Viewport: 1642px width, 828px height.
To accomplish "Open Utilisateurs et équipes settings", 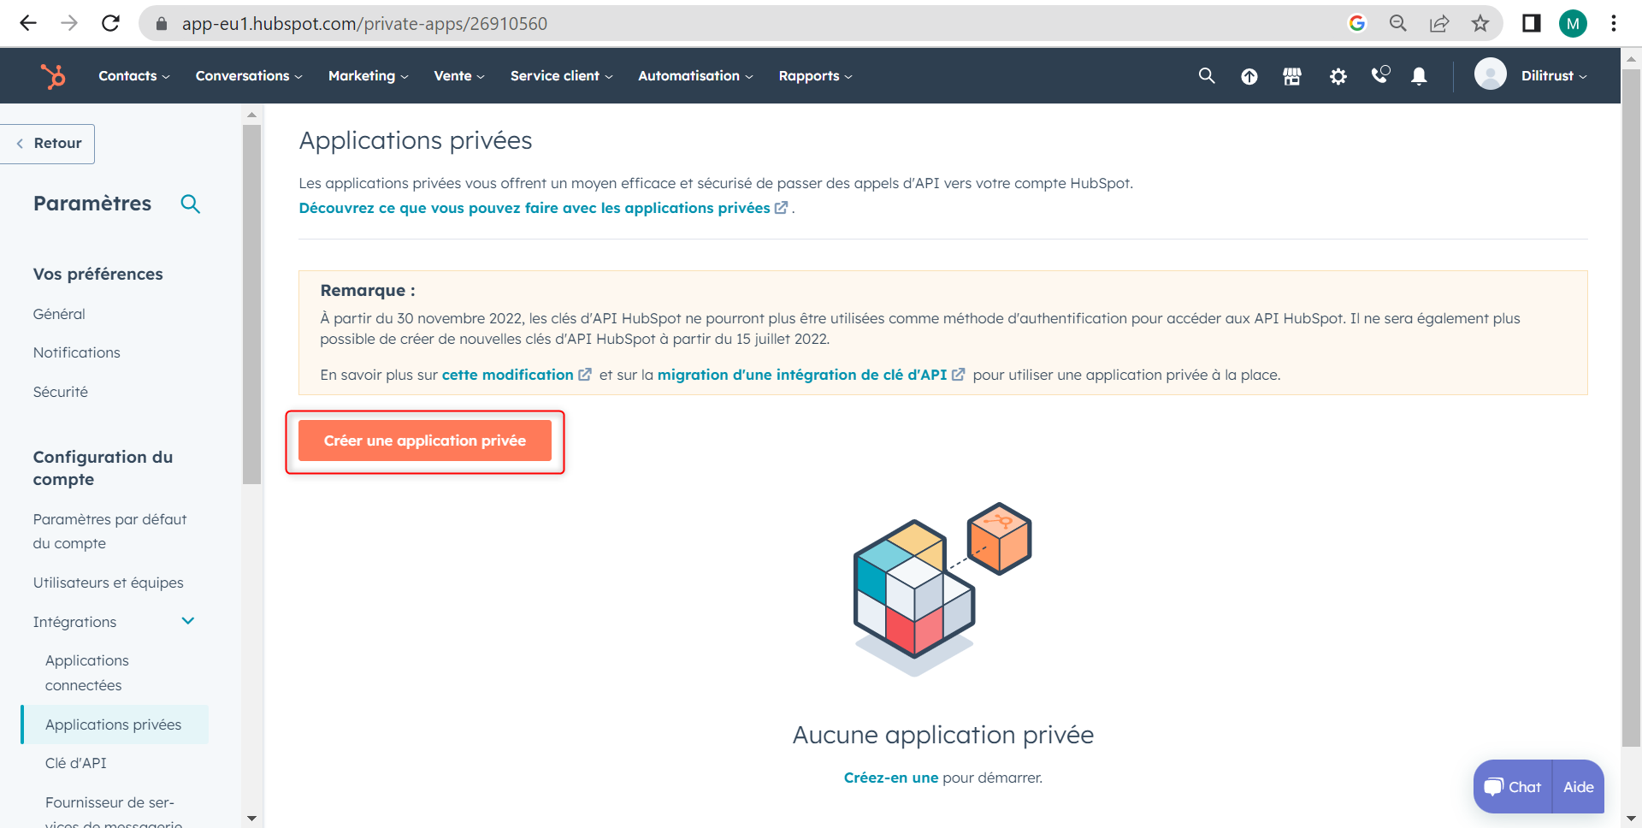I will [109, 583].
